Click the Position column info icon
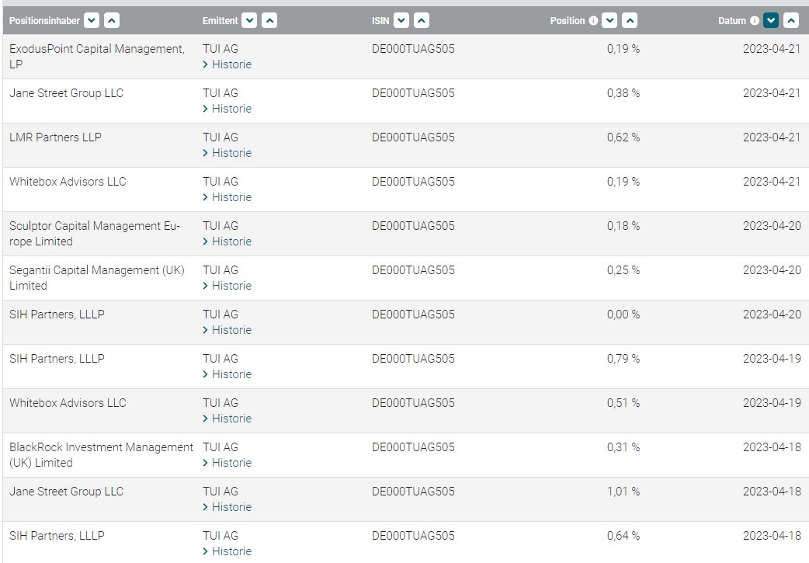This screenshot has height=563, width=809. pyautogui.click(x=593, y=21)
